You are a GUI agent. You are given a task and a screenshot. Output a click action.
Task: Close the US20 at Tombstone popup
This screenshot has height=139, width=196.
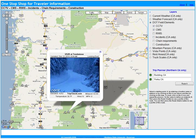pos(100,52)
